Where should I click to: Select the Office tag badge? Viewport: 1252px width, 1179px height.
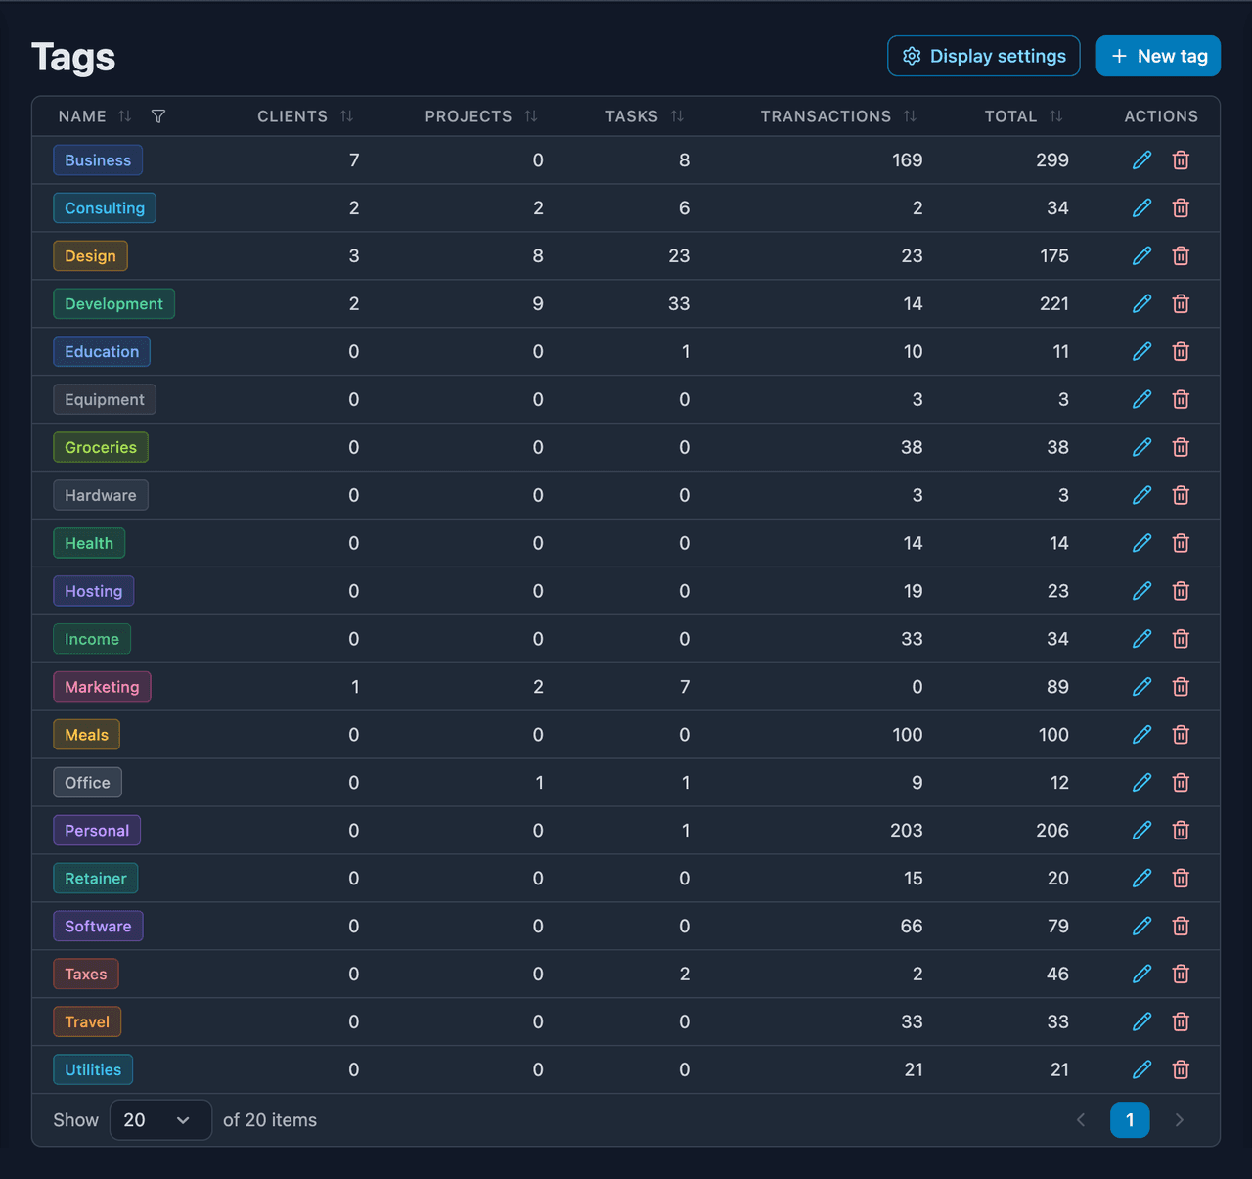click(x=87, y=784)
